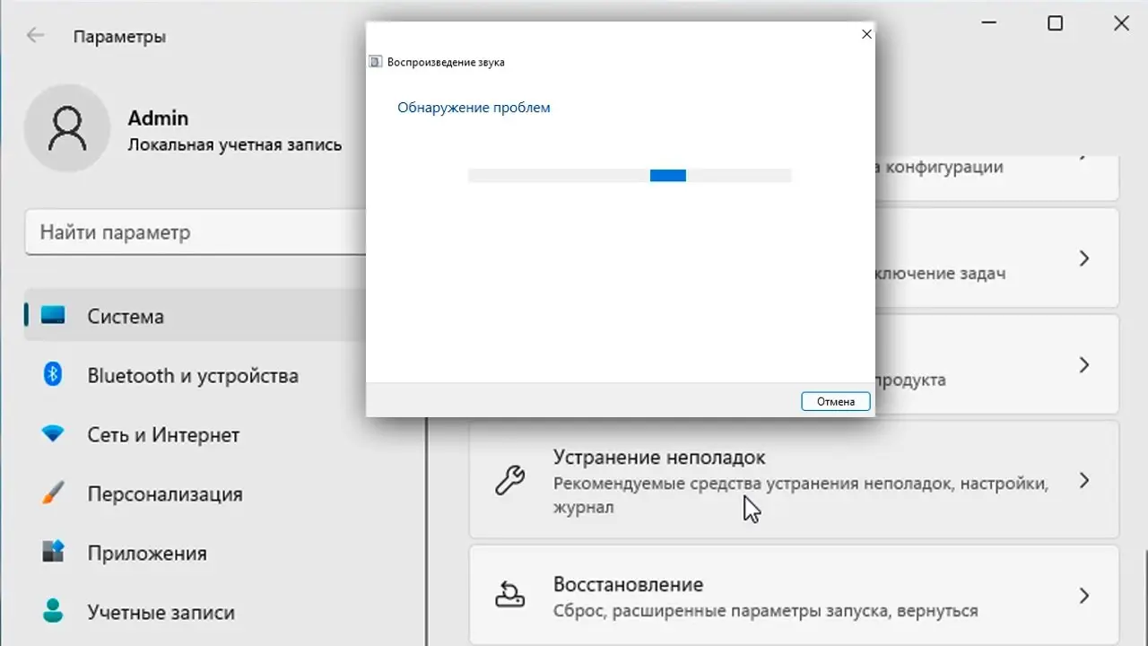Open the chevron beside 'ключение задач'

[1083, 258]
